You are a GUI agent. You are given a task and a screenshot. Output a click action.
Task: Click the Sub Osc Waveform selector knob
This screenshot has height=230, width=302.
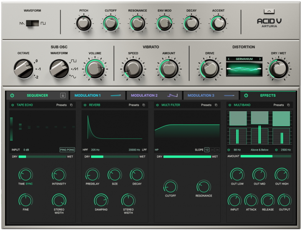click(x=59, y=69)
